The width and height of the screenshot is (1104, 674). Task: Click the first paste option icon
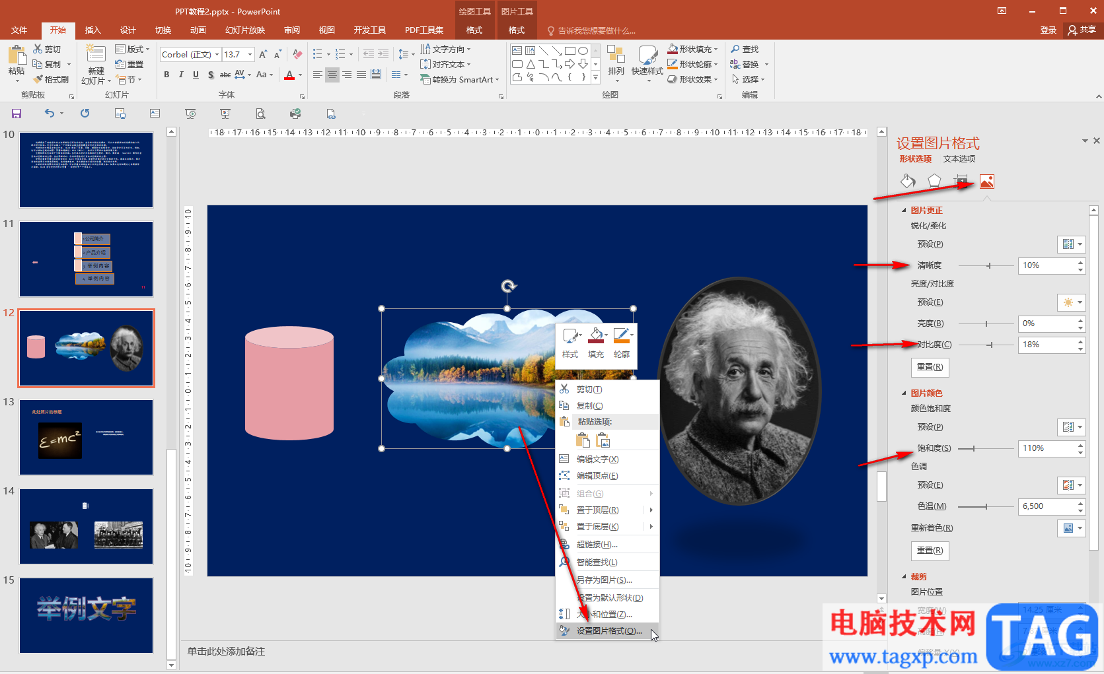pyautogui.click(x=583, y=440)
